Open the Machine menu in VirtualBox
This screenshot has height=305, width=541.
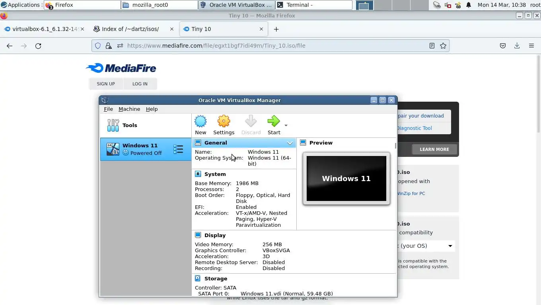pyautogui.click(x=129, y=109)
